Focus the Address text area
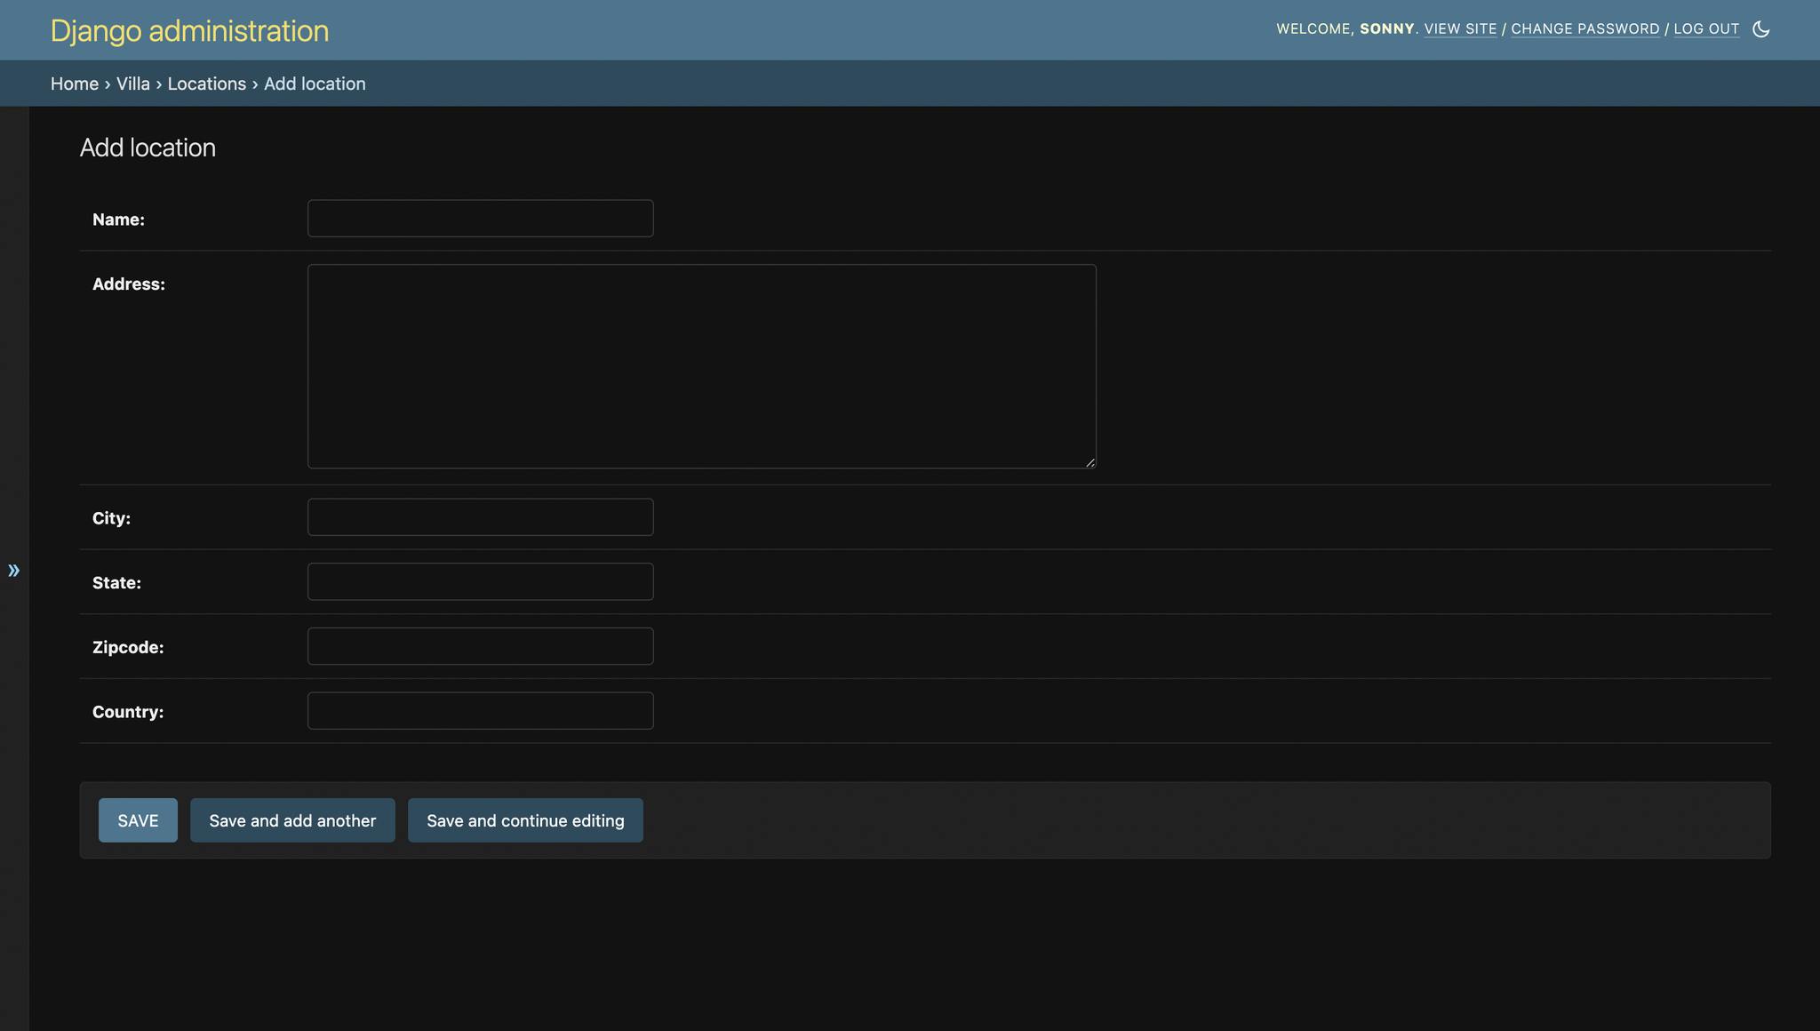Viewport: 1820px width, 1031px height. tap(702, 366)
